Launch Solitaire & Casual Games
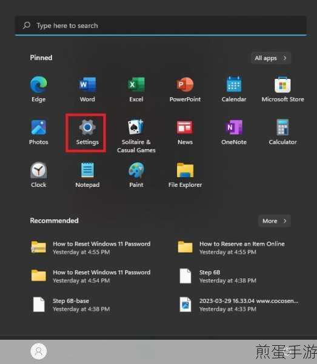This screenshot has height=364, width=317. (136, 136)
